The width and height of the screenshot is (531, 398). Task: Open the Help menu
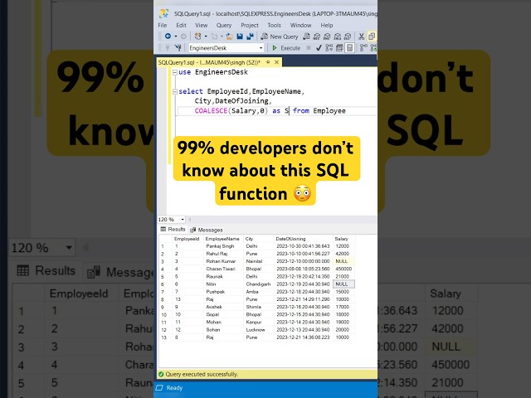327,25
